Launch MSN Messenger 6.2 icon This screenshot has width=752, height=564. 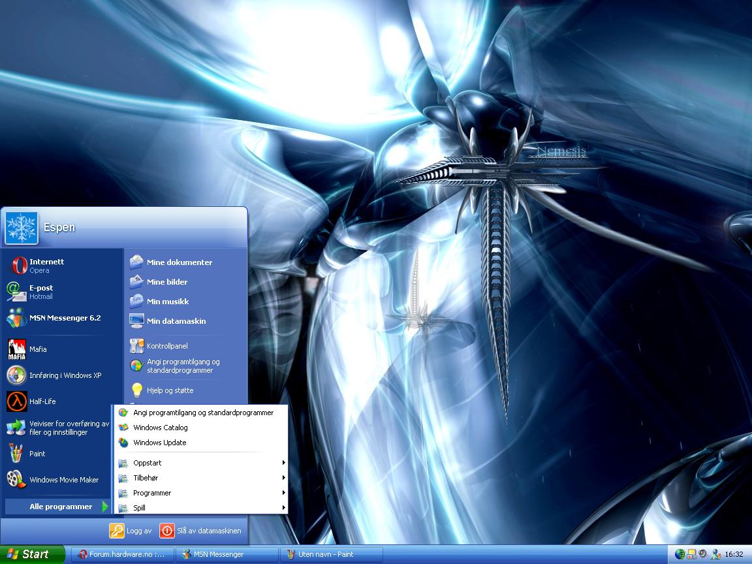click(16, 317)
